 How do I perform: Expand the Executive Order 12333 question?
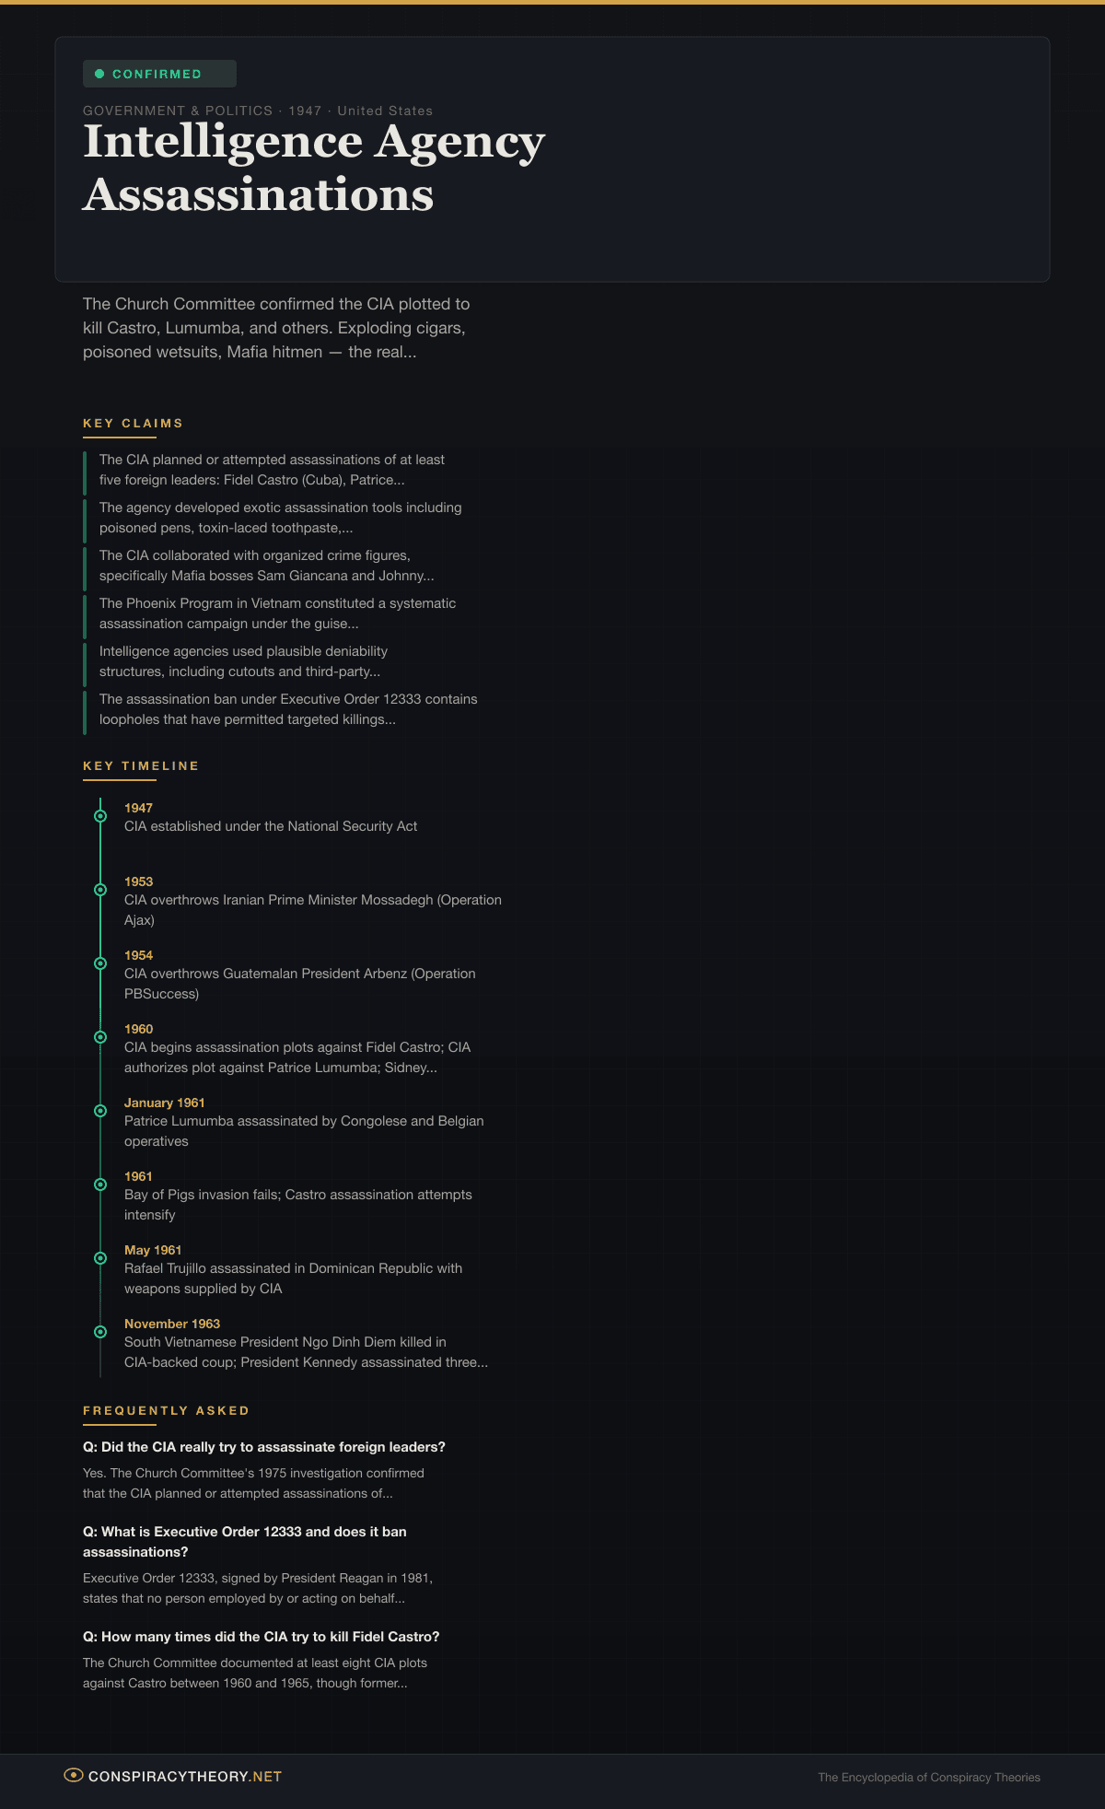244,1542
